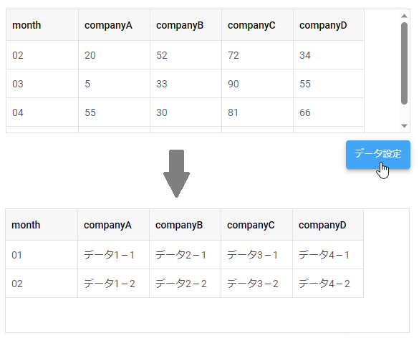Click the vertical scrollbar thumb in the top table
Viewport: 419px width, 338px height.
point(404,63)
